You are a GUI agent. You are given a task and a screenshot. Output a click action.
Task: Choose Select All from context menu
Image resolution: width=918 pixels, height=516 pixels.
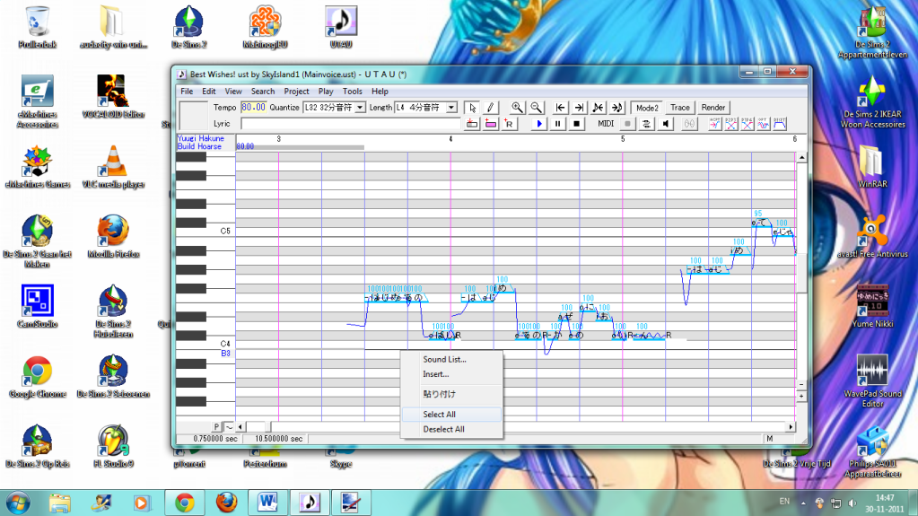(x=440, y=415)
